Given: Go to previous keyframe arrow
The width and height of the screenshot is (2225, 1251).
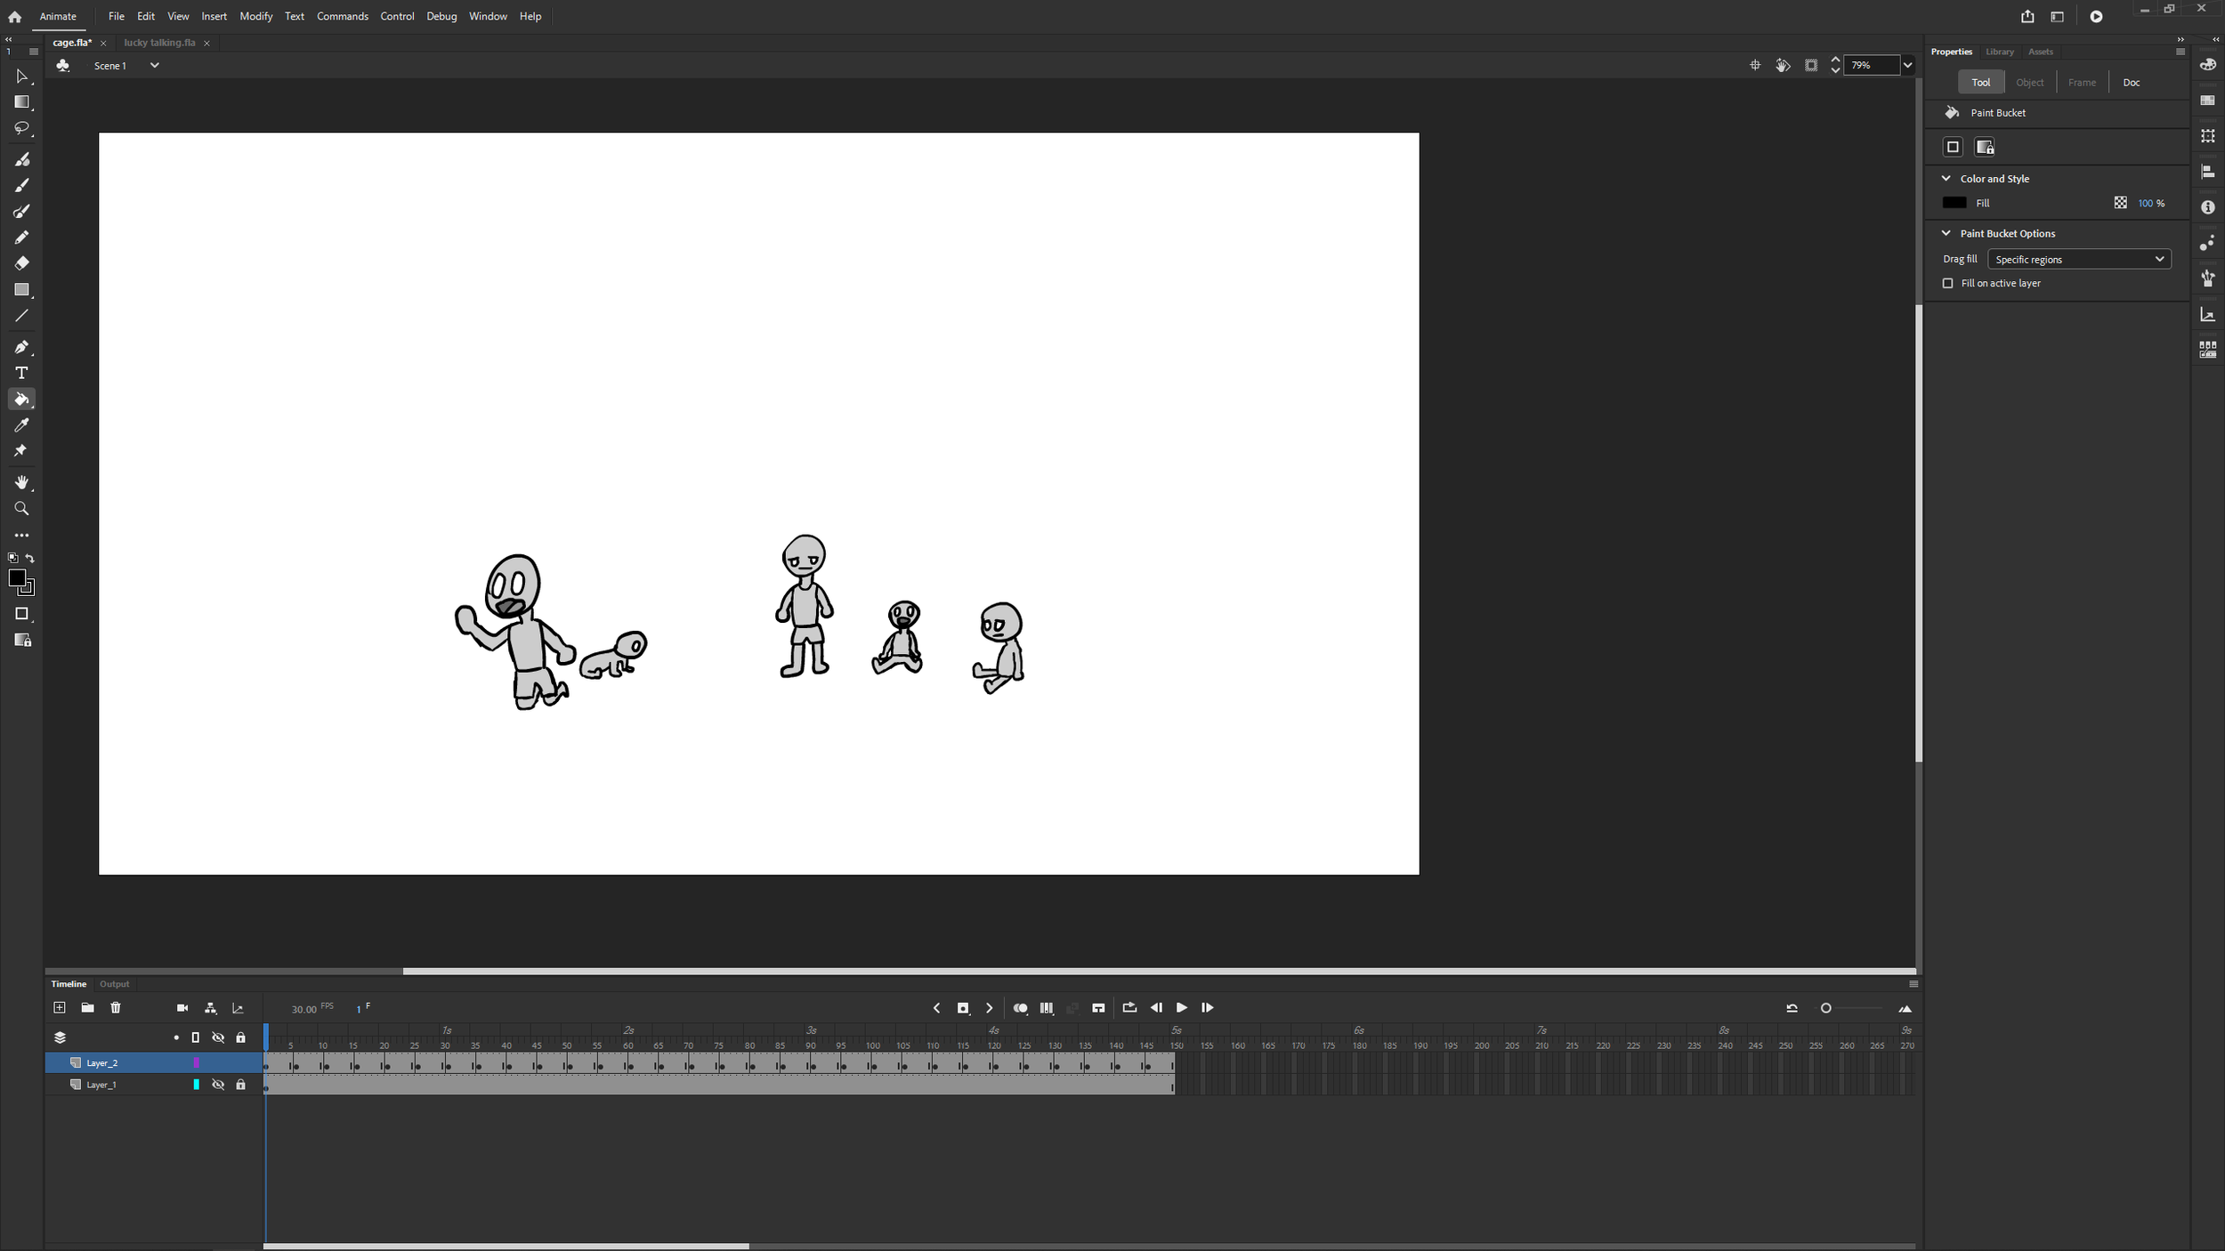Looking at the screenshot, I should pyautogui.click(x=936, y=1008).
